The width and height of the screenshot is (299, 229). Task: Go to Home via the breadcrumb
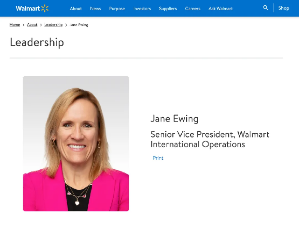click(15, 25)
